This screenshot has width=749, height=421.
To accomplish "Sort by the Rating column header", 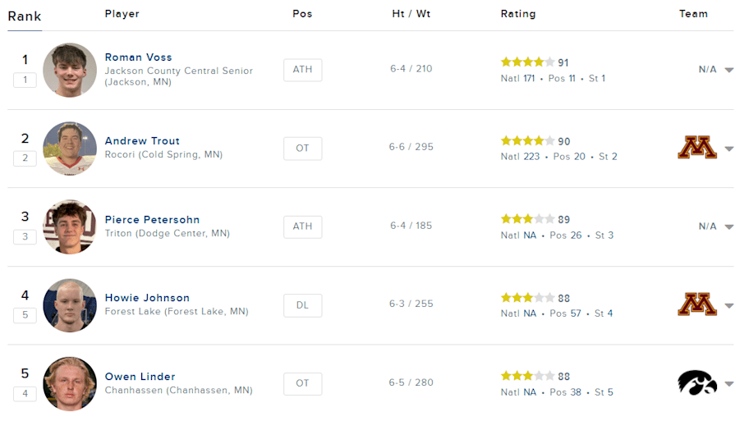I will [x=517, y=14].
